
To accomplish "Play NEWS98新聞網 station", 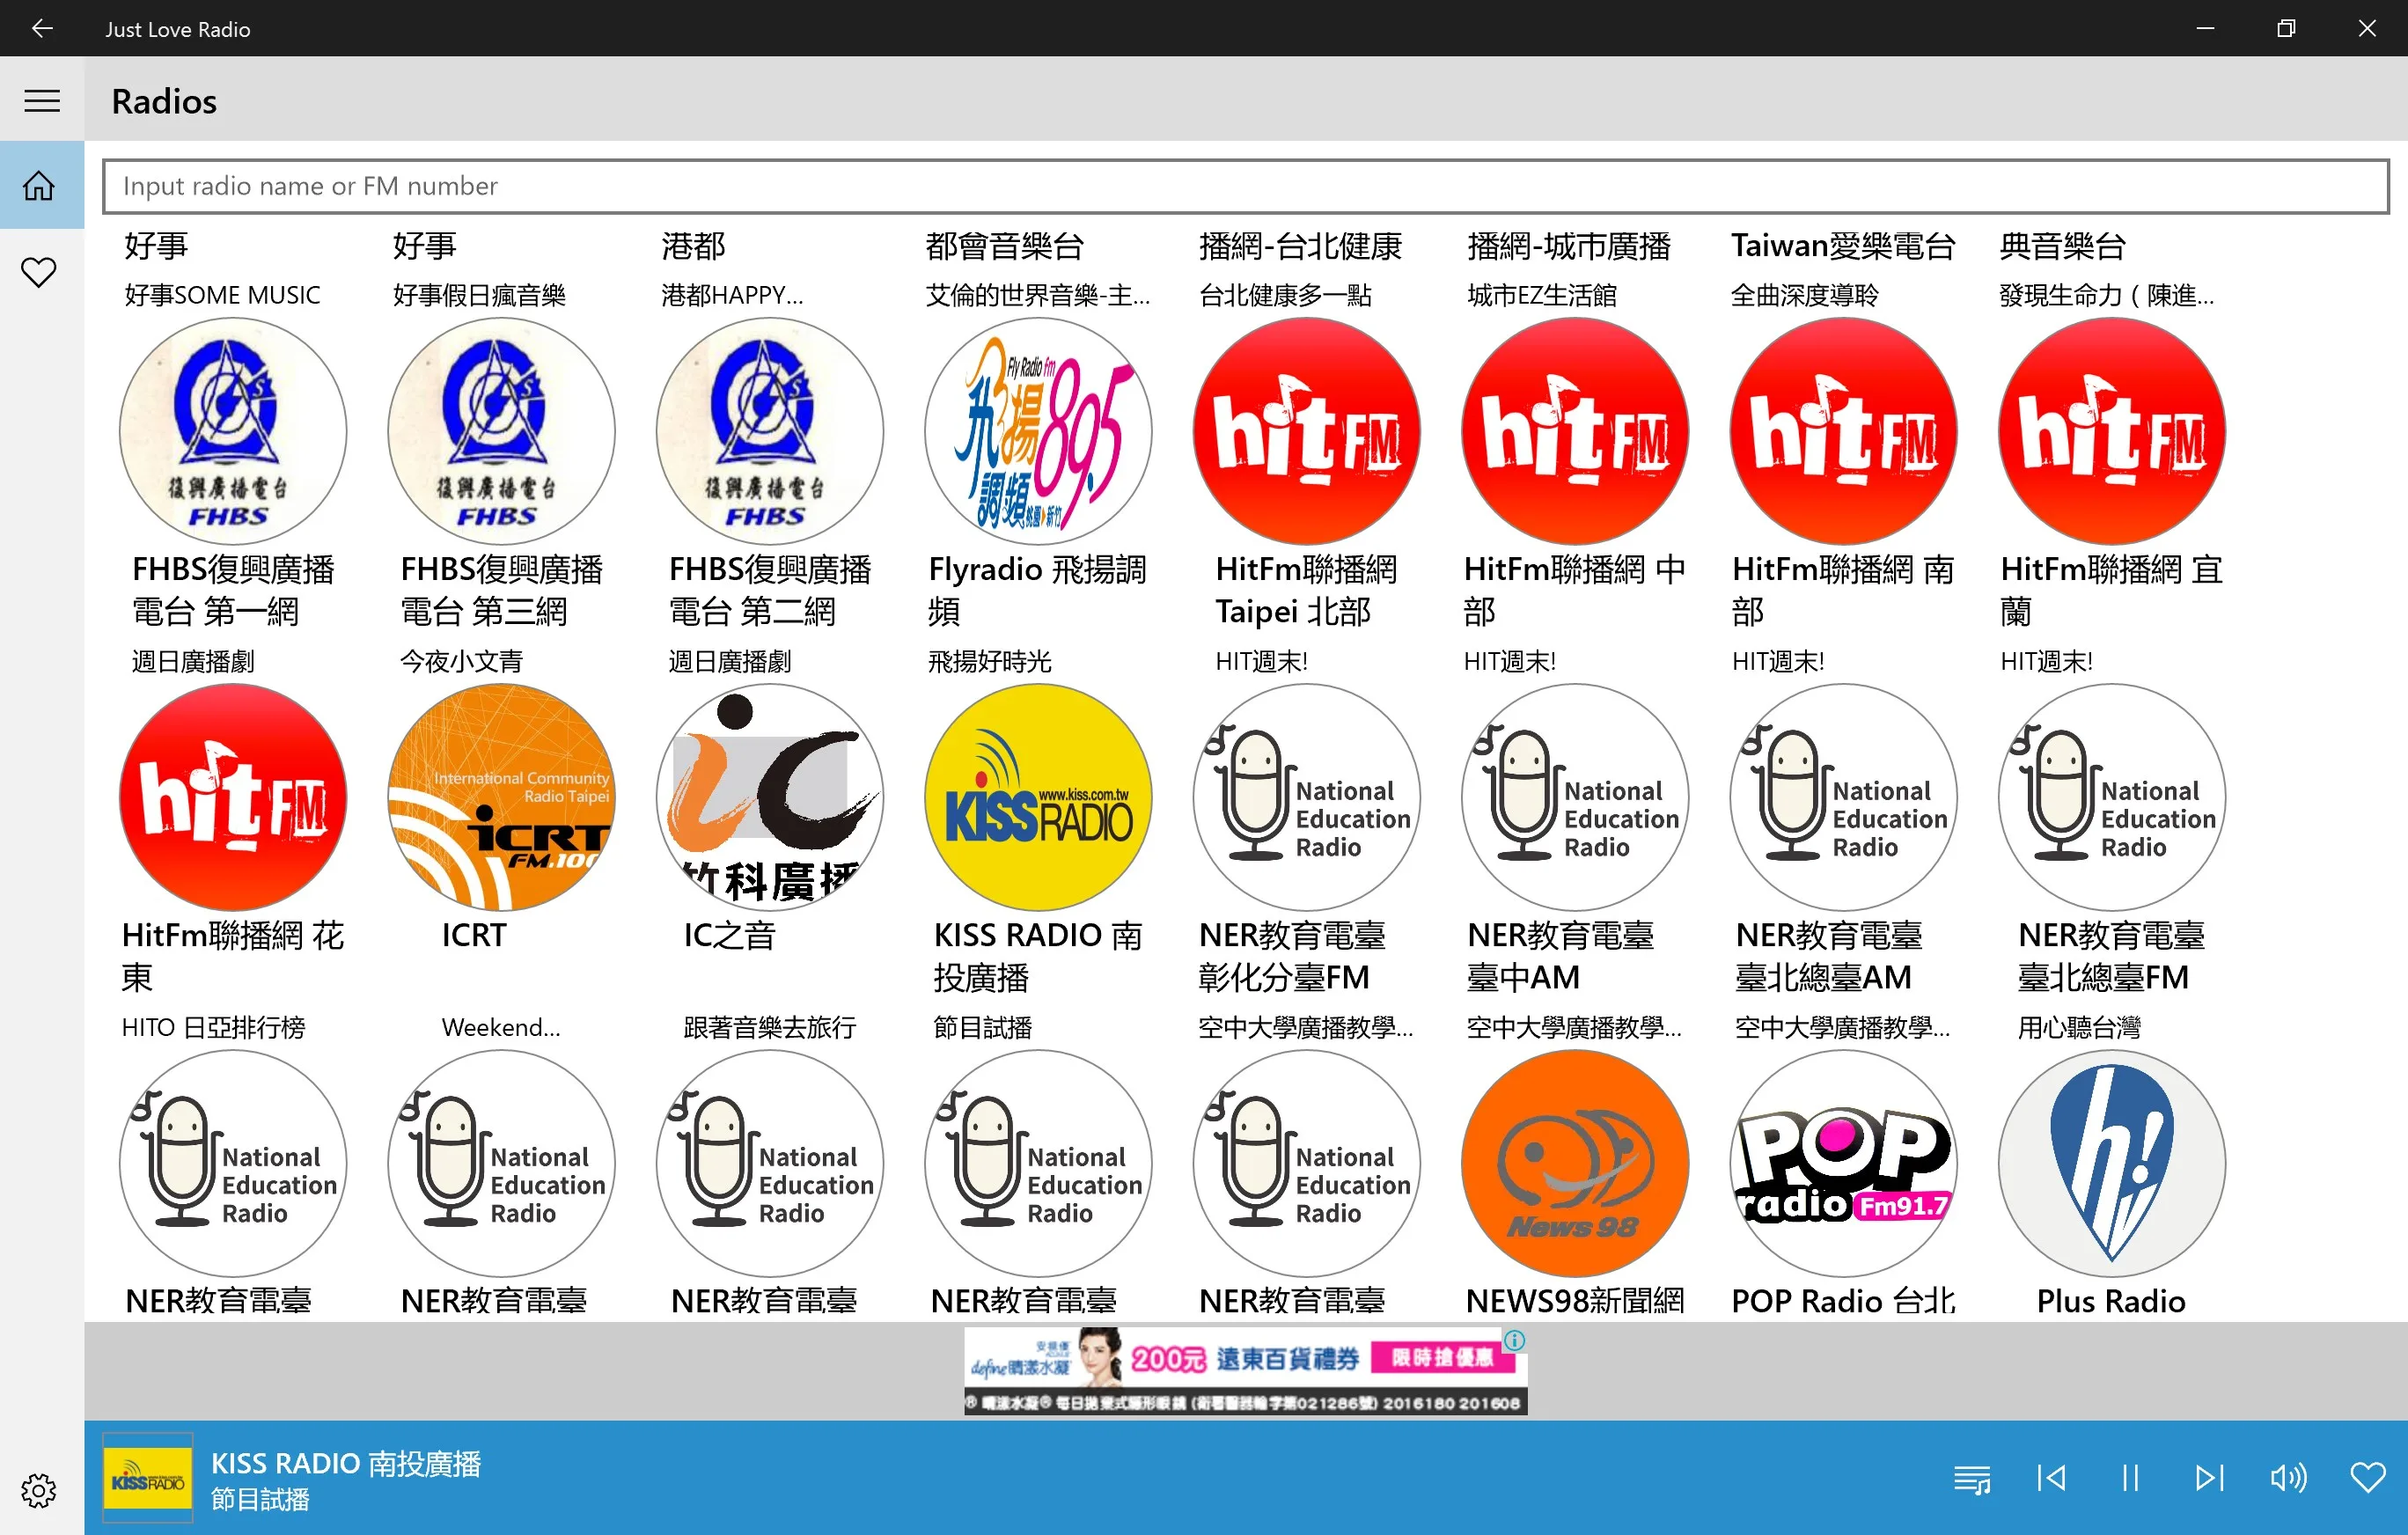I will (1574, 1163).
